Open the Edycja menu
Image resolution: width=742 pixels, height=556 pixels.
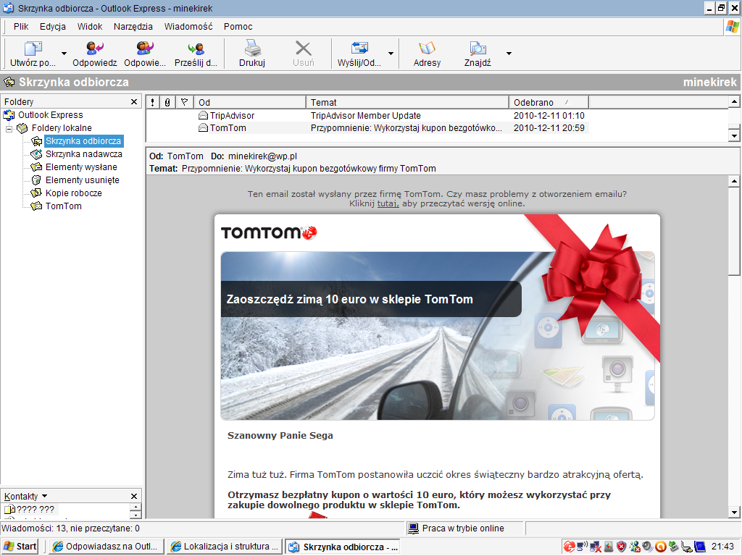(52, 27)
